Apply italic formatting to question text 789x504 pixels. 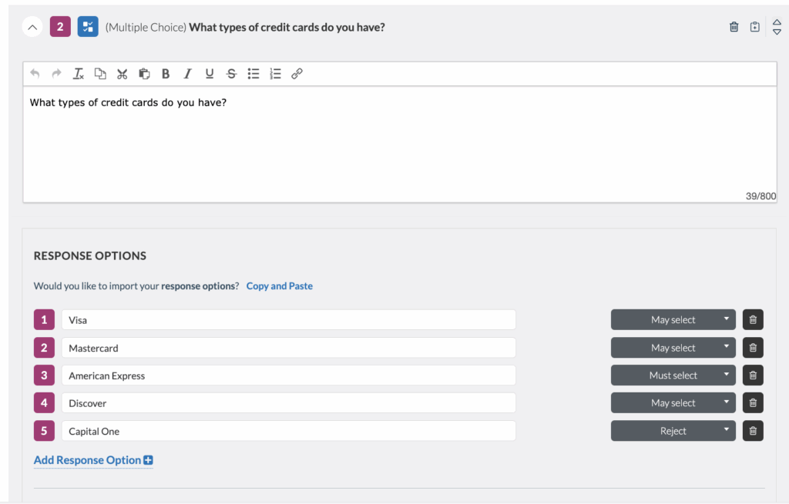click(187, 73)
